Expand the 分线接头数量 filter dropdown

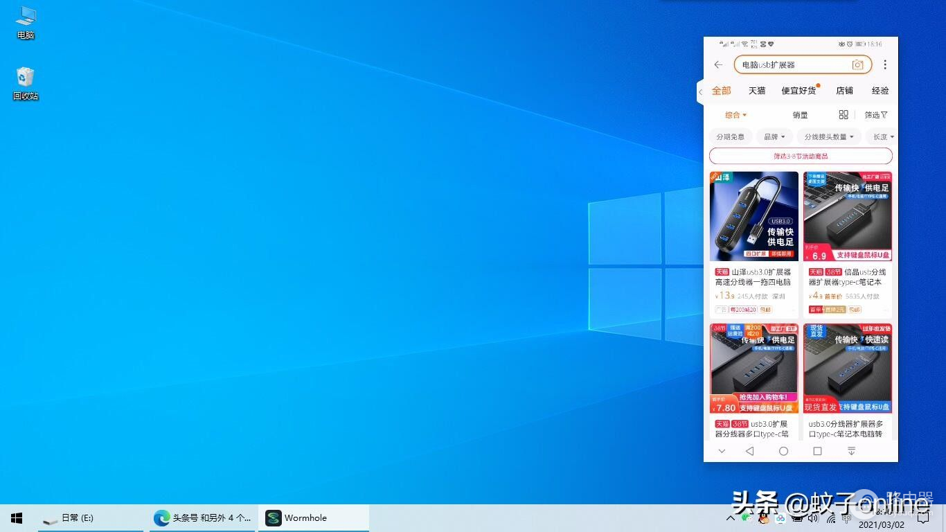pyautogui.click(x=829, y=137)
